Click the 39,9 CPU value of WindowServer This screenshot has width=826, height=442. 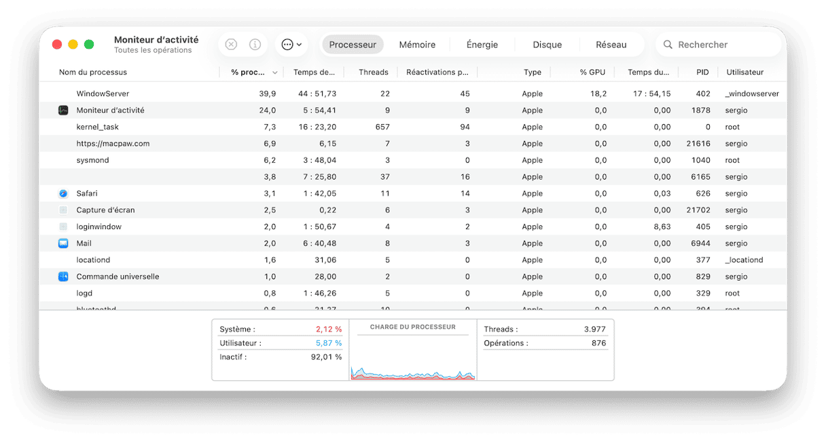268,94
